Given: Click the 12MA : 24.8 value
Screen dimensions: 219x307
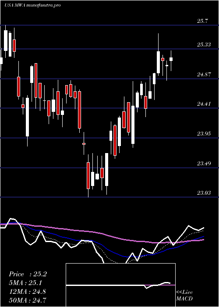Looking at the screenshot, I should tap(28, 292).
